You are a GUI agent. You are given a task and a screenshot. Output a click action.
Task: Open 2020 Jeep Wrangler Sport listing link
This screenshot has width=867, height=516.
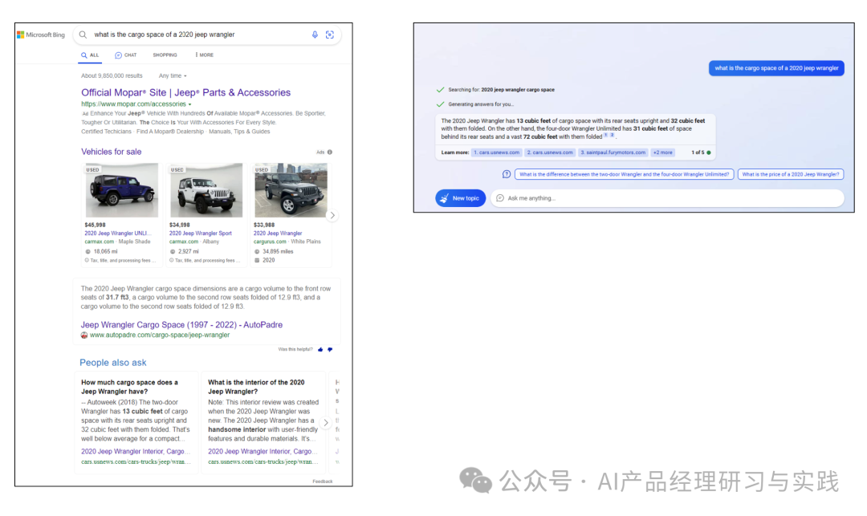[x=200, y=234]
